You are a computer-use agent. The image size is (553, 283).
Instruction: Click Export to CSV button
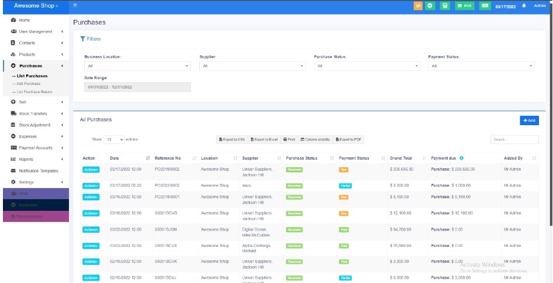pyautogui.click(x=232, y=140)
